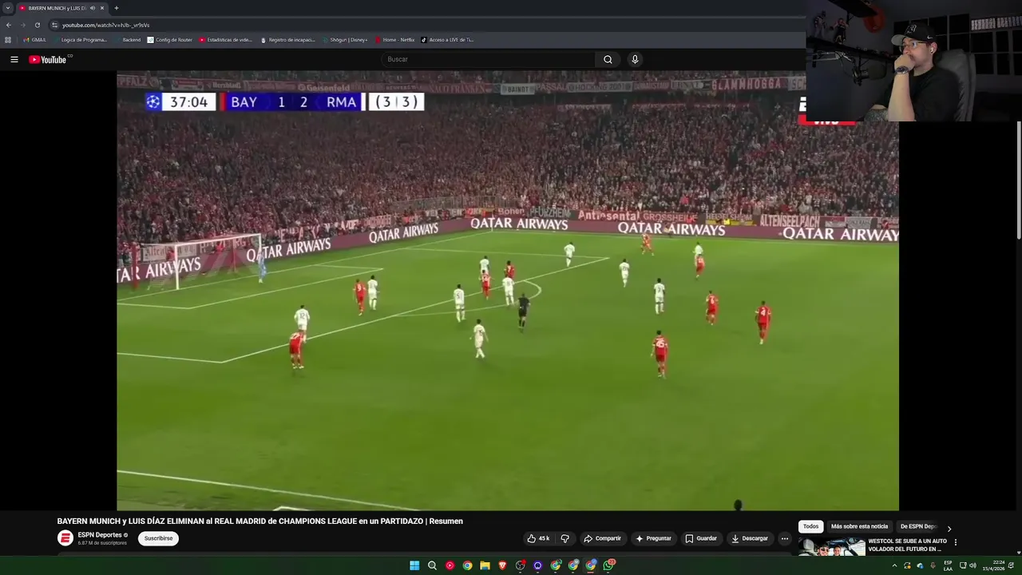Open Home - Netflix bookmark
The image size is (1022, 575).
pos(394,40)
